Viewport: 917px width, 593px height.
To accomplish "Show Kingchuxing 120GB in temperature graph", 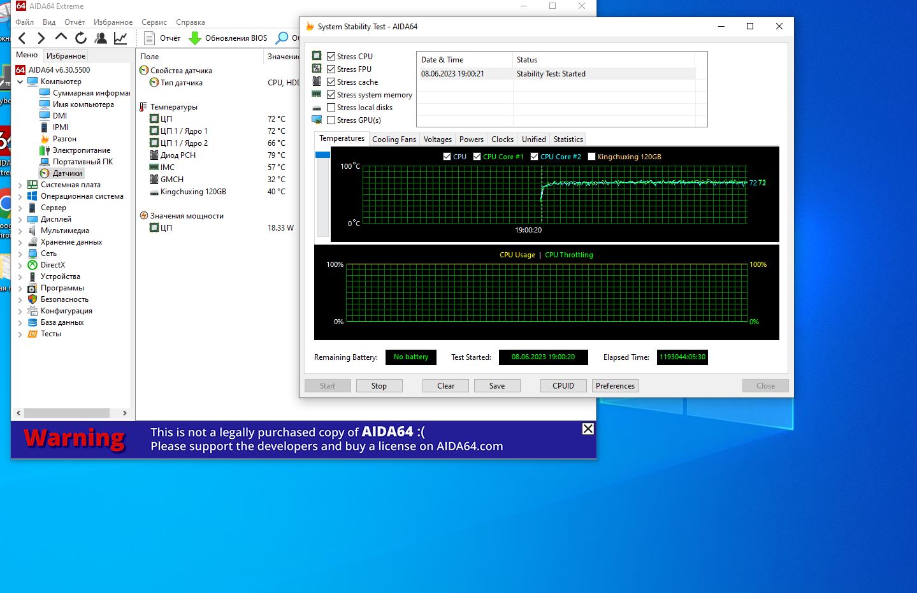I will pyautogui.click(x=591, y=157).
